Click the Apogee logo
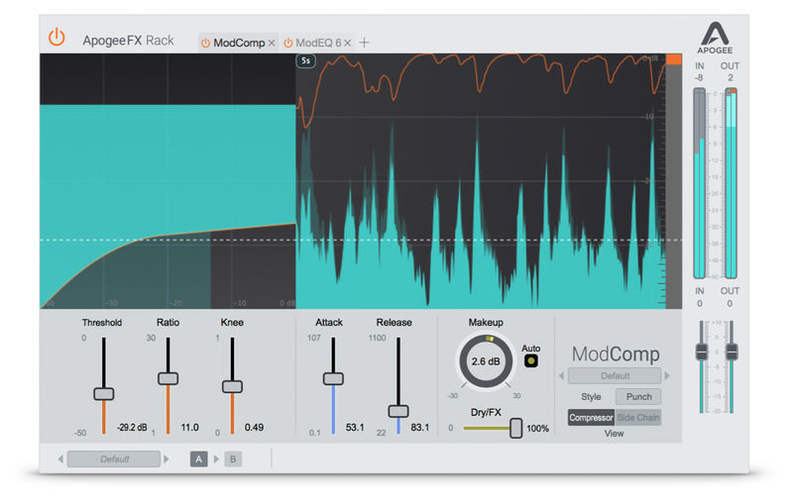793x502 pixels. pos(715,38)
